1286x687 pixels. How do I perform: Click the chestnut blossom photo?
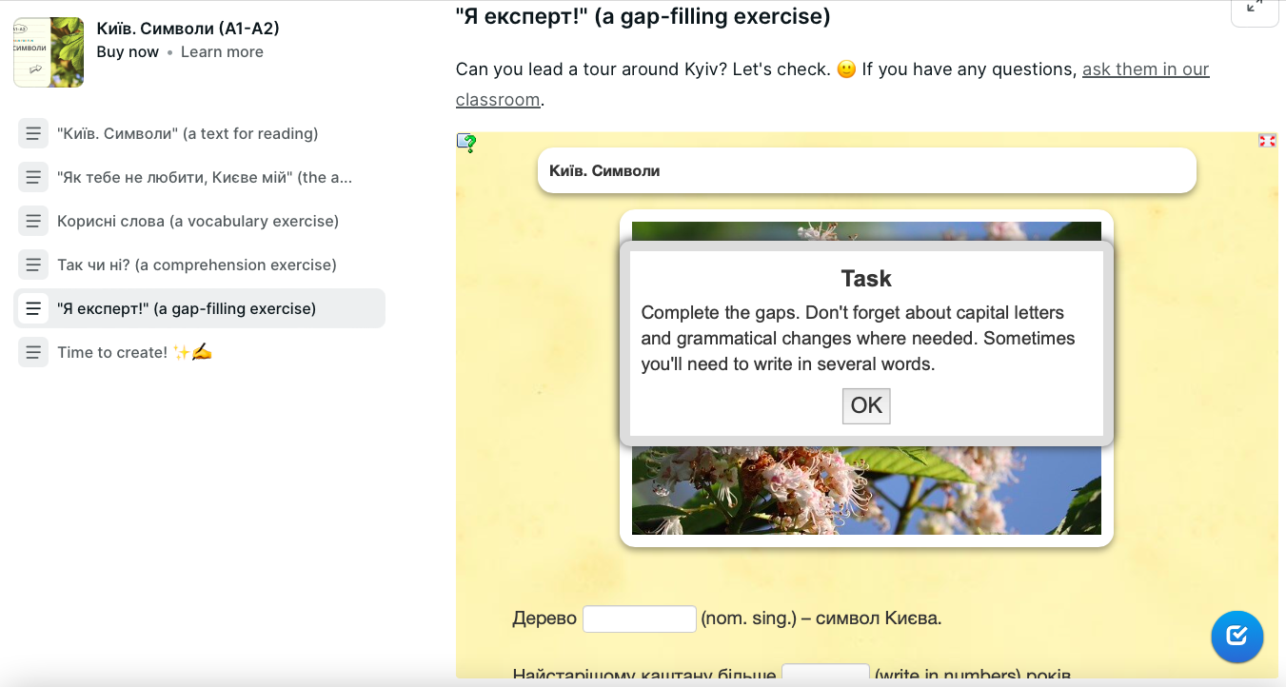pyautogui.click(x=866, y=490)
